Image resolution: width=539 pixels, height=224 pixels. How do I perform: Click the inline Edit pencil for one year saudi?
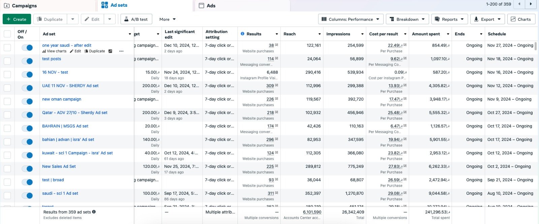tap(75, 51)
